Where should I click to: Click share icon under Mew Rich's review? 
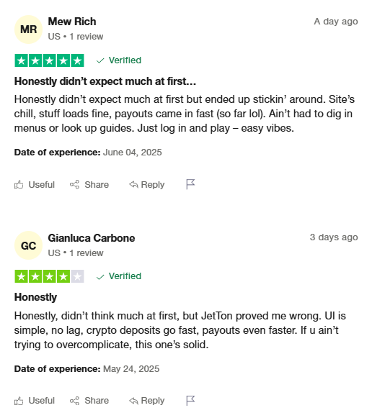pos(74,184)
